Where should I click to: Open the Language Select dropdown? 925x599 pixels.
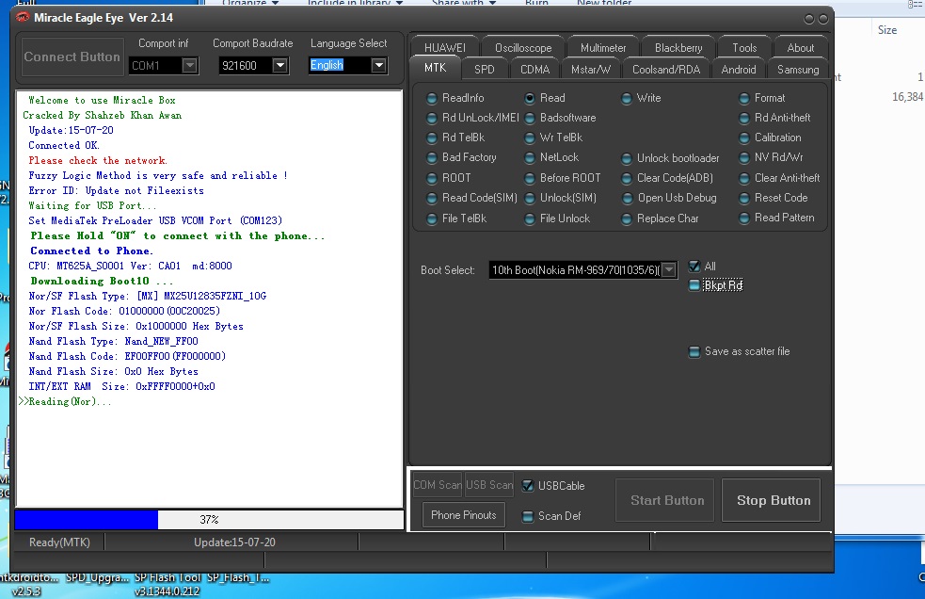(x=378, y=65)
